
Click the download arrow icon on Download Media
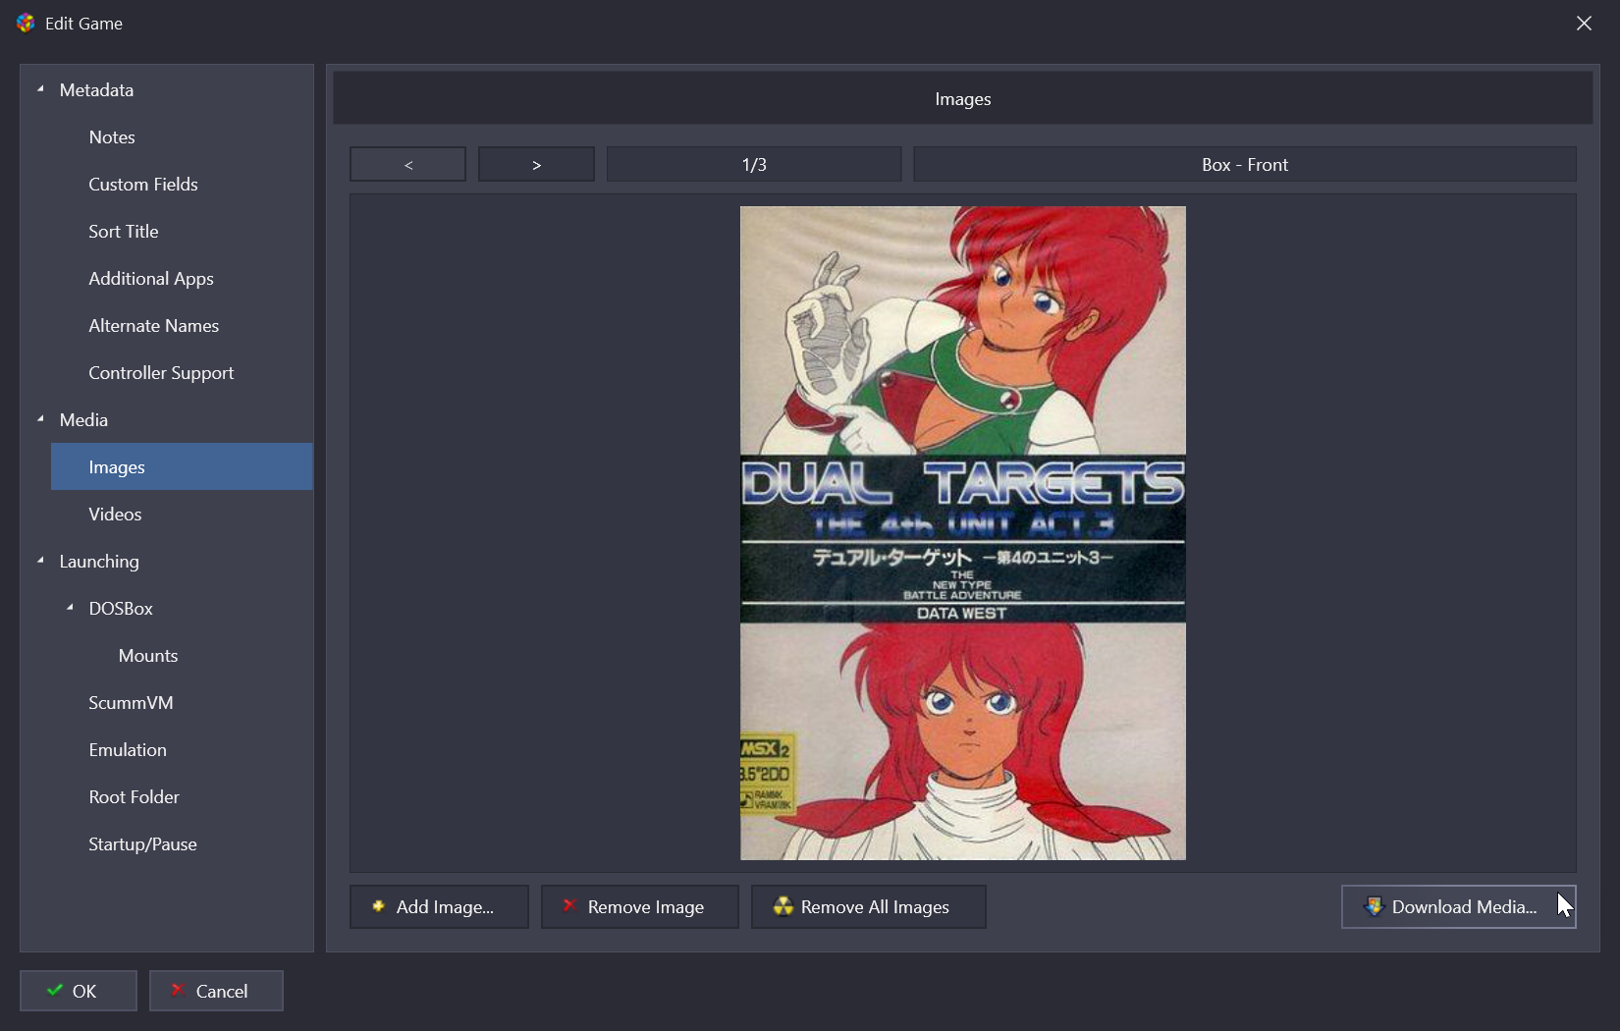[1374, 906]
